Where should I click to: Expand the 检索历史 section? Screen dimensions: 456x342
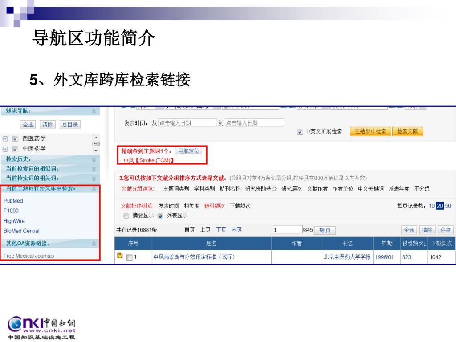click(94, 159)
